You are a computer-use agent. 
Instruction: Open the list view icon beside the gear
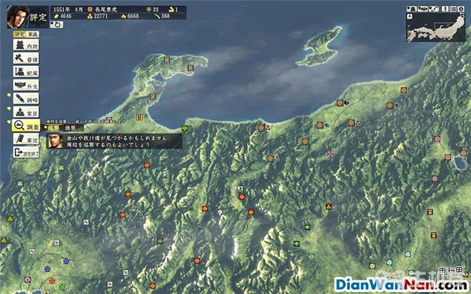(x=453, y=9)
